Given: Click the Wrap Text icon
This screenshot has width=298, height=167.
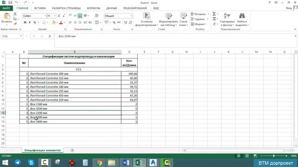Looking at the screenshot, I should pos(97,16).
